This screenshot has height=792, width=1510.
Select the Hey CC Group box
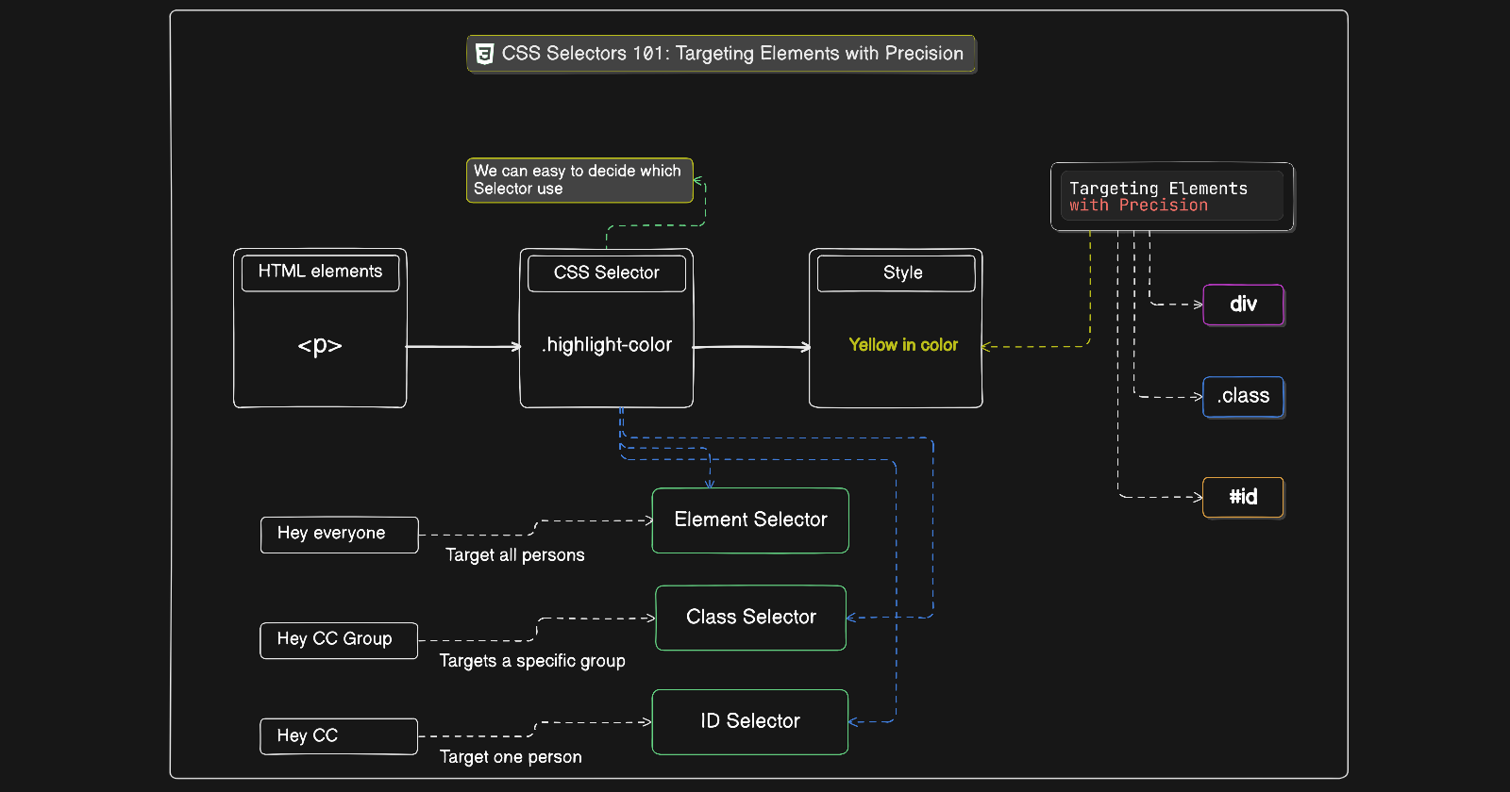coord(339,640)
